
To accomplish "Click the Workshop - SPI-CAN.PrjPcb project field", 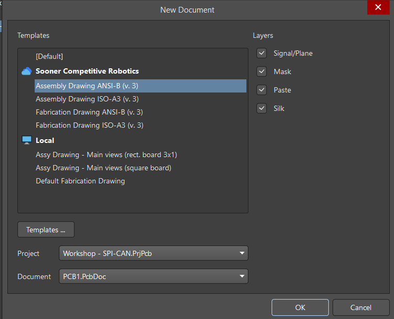I will pos(153,253).
